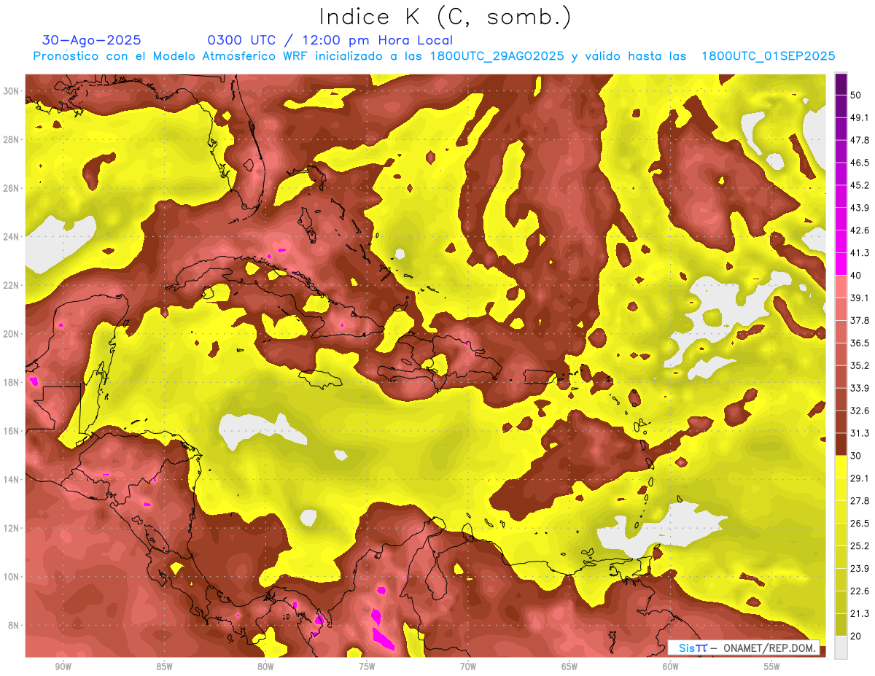
Task: Click the colorbar value 20
Action: click(855, 637)
